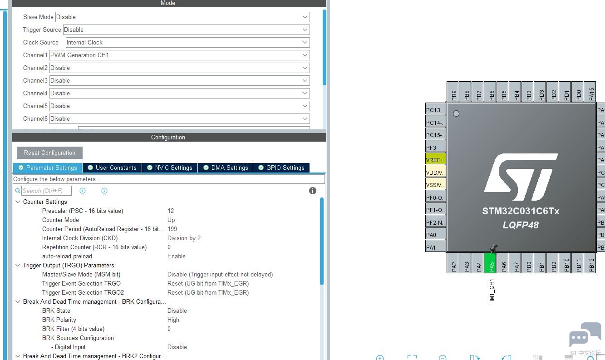605x360 pixels.
Task: Select the Trigger Event Selection TRGO value
Action: (208, 283)
